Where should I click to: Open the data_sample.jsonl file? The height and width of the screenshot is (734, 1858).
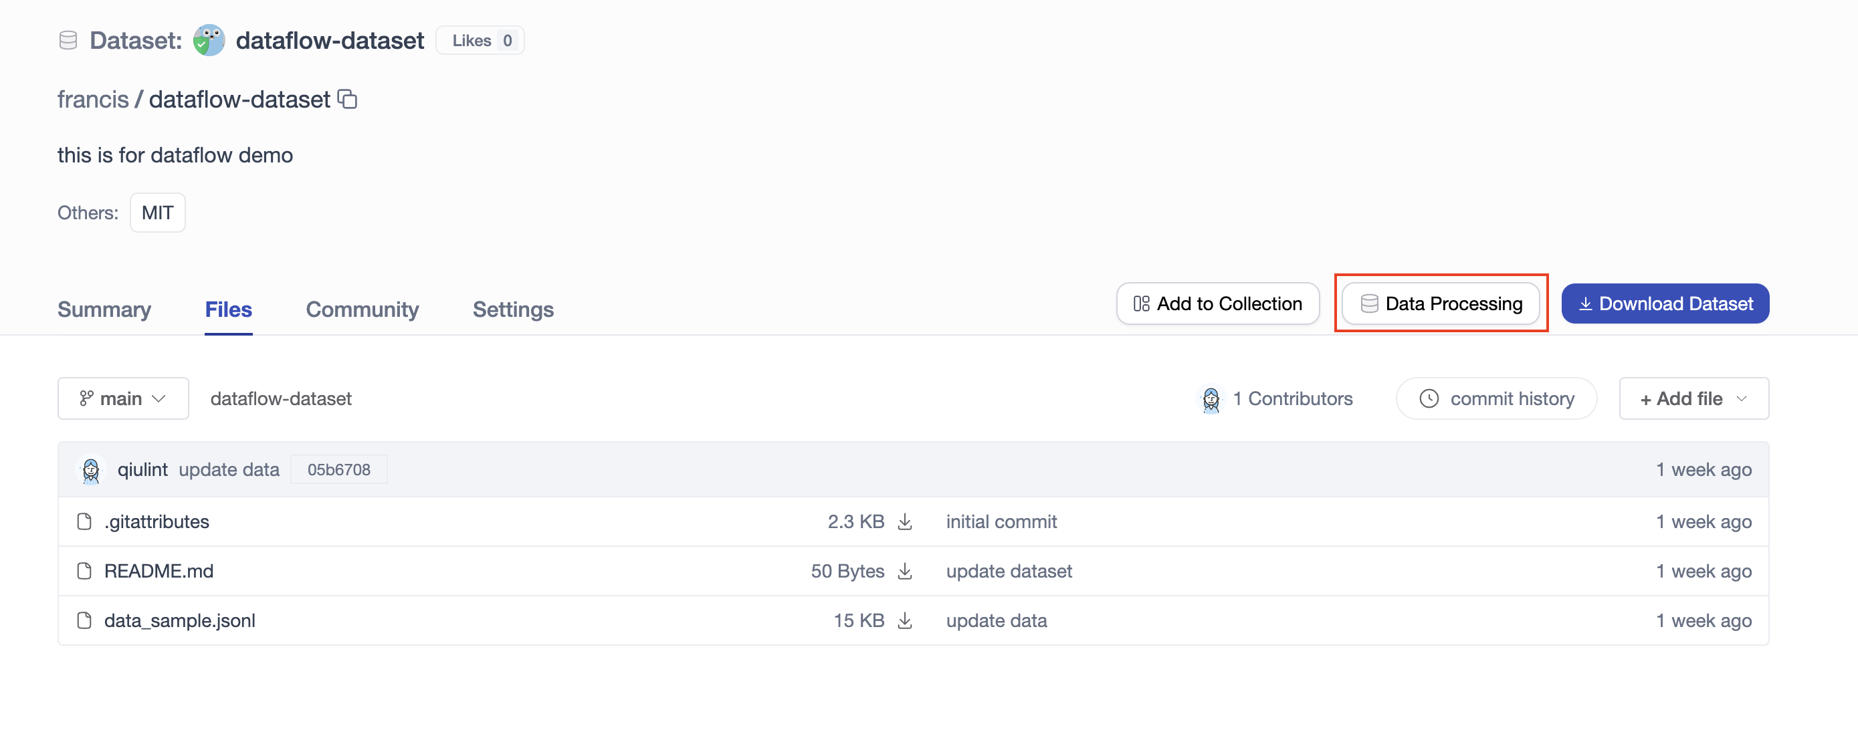pos(180,620)
